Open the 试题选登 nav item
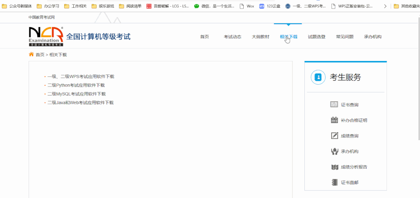This screenshot has width=420, height=198. 316,37
